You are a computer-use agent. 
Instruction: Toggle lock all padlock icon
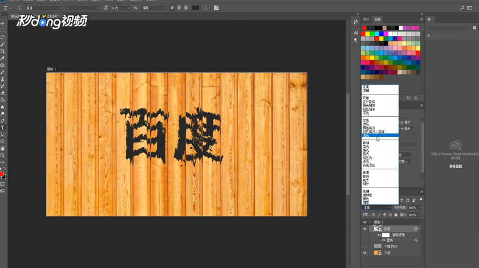396,215
